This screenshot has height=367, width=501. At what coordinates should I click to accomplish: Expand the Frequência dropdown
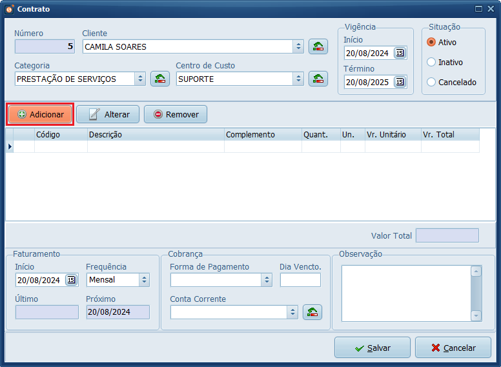click(x=144, y=280)
